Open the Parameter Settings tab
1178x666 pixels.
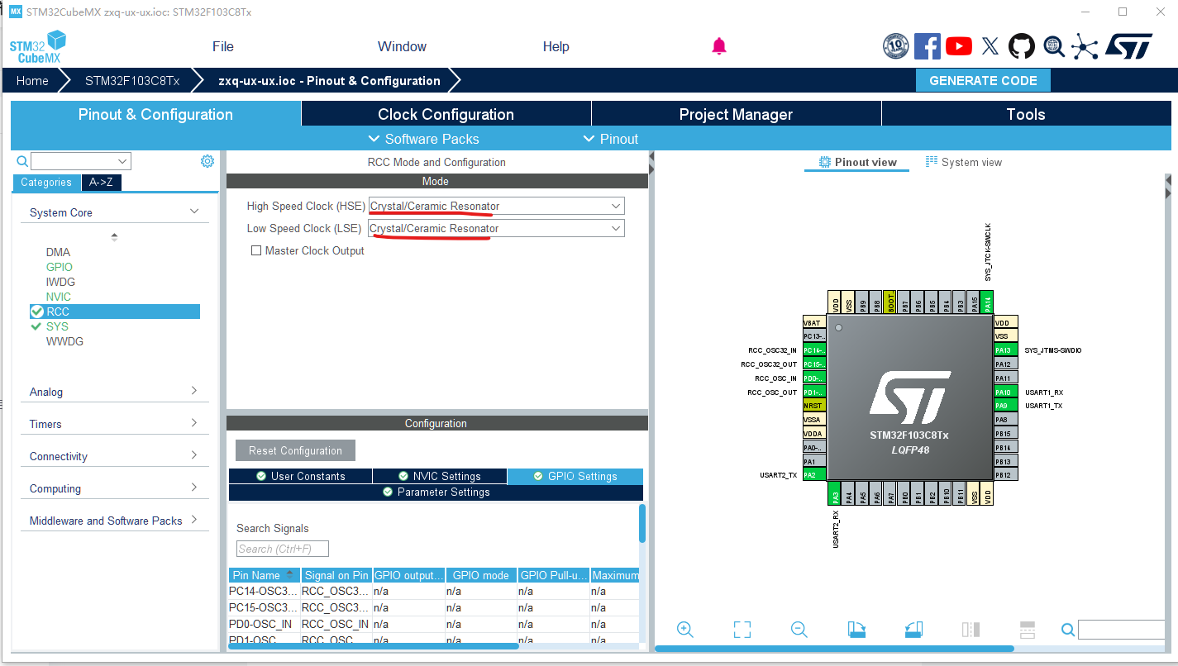[436, 492]
